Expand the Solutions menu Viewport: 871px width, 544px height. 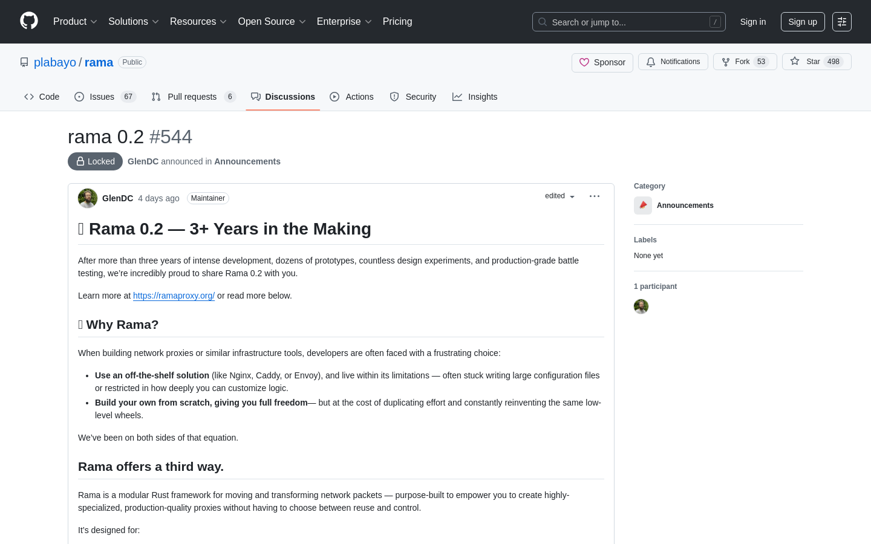point(134,22)
